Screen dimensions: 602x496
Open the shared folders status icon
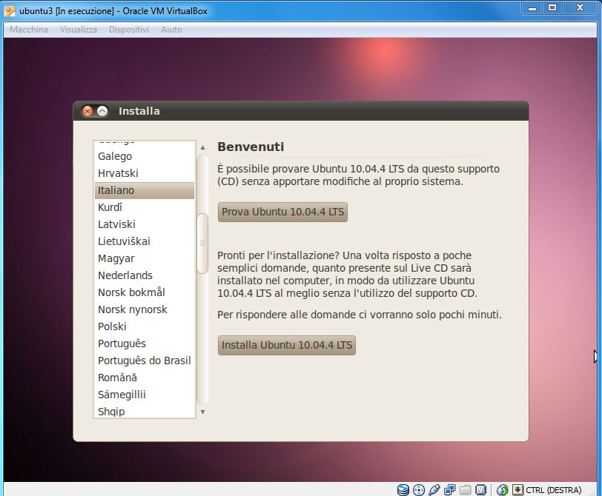click(x=466, y=489)
